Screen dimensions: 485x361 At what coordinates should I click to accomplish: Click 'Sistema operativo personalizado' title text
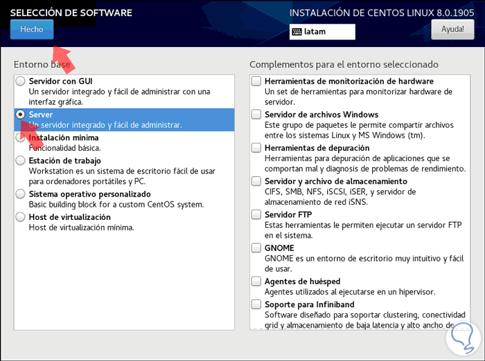click(89, 194)
